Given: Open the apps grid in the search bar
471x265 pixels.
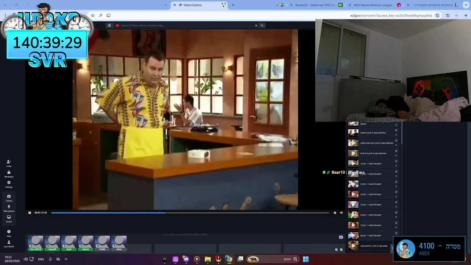Looking at the screenshot, I should click(x=109, y=25).
